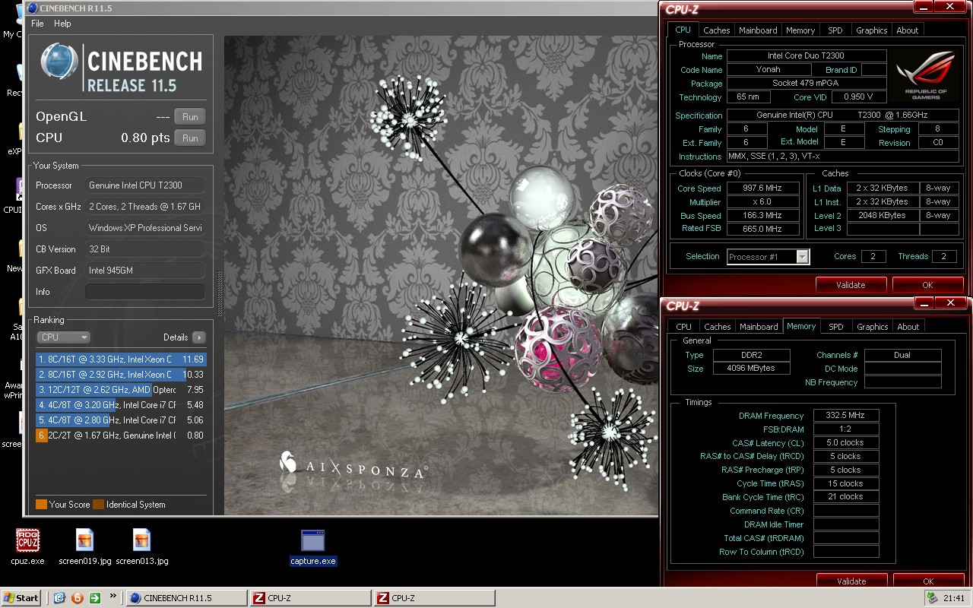Click the GFX Board Intel 945GM field

point(144,271)
